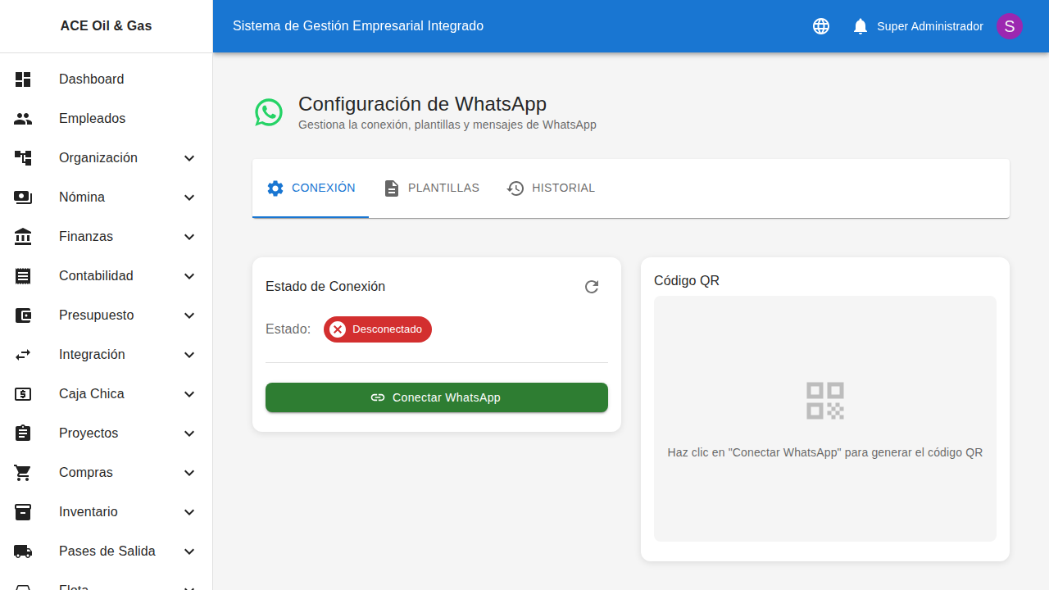This screenshot has width=1049, height=590.
Task: Expand the Integración menu
Action: click(x=91, y=354)
